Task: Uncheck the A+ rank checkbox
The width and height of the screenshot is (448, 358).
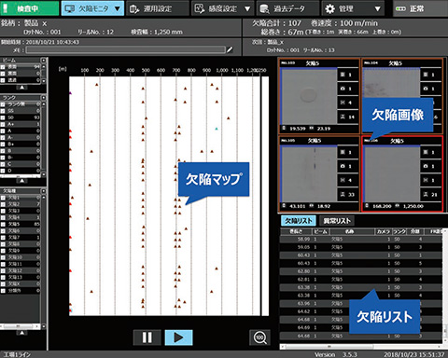Action: tap(3, 124)
